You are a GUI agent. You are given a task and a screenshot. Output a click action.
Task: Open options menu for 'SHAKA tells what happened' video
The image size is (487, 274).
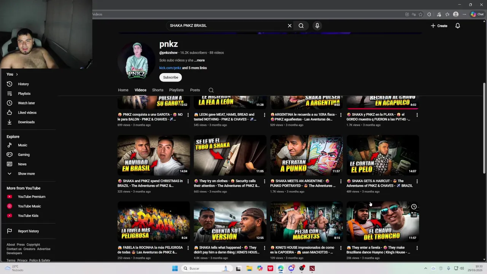point(264,248)
